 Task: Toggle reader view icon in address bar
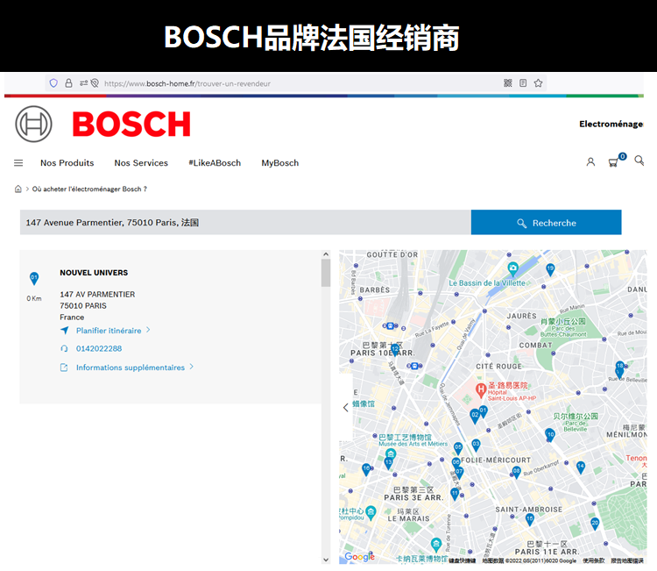coord(523,83)
